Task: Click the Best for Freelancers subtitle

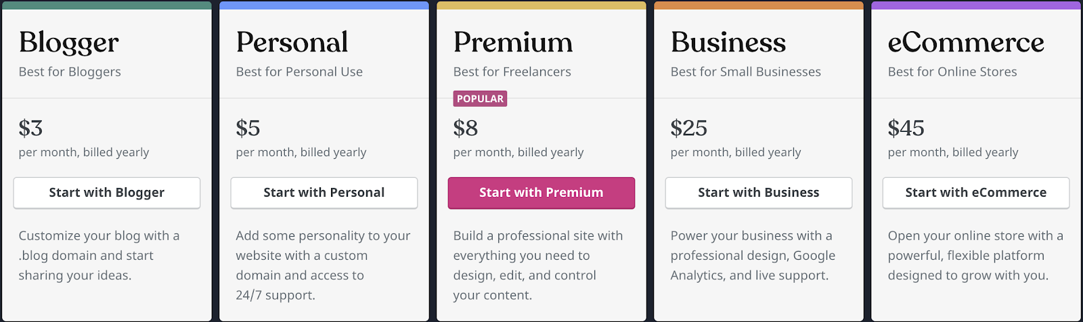Action: (x=512, y=72)
